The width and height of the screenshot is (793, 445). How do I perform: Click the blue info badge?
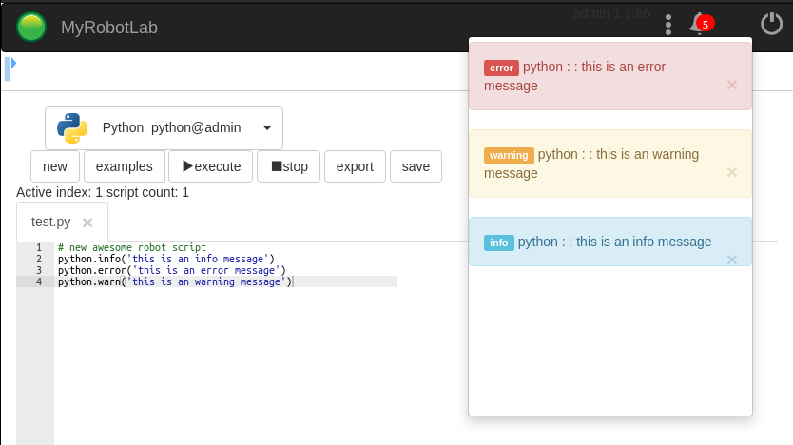(498, 242)
